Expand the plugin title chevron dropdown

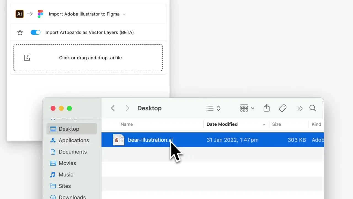124,14
